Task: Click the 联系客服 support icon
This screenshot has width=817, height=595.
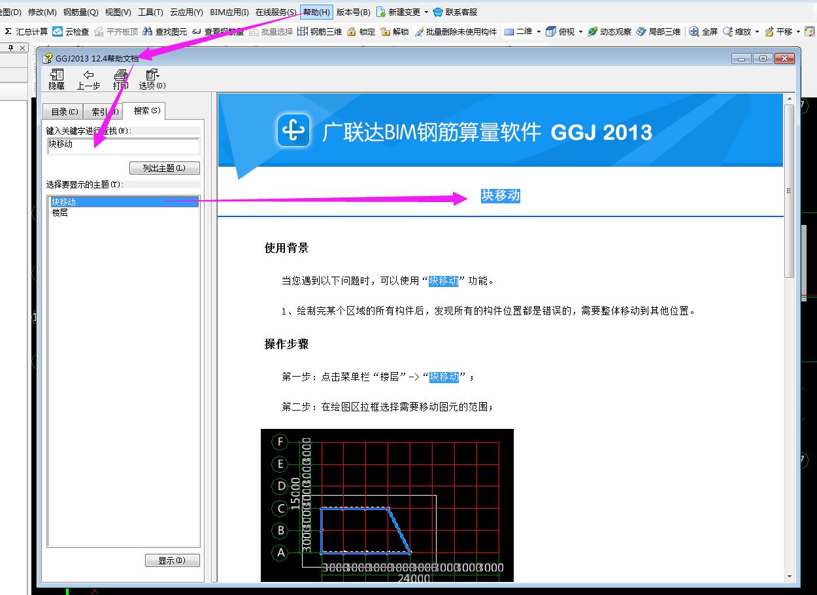Action: pos(438,12)
